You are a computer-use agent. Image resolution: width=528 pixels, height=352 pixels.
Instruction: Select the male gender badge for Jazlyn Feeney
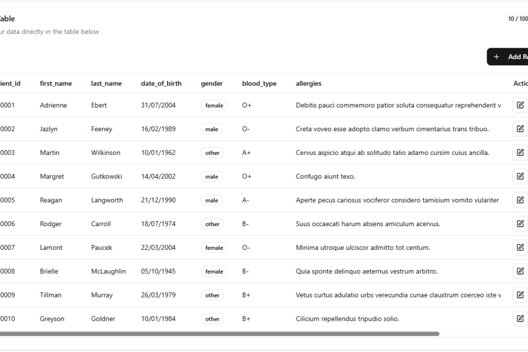tap(211, 129)
